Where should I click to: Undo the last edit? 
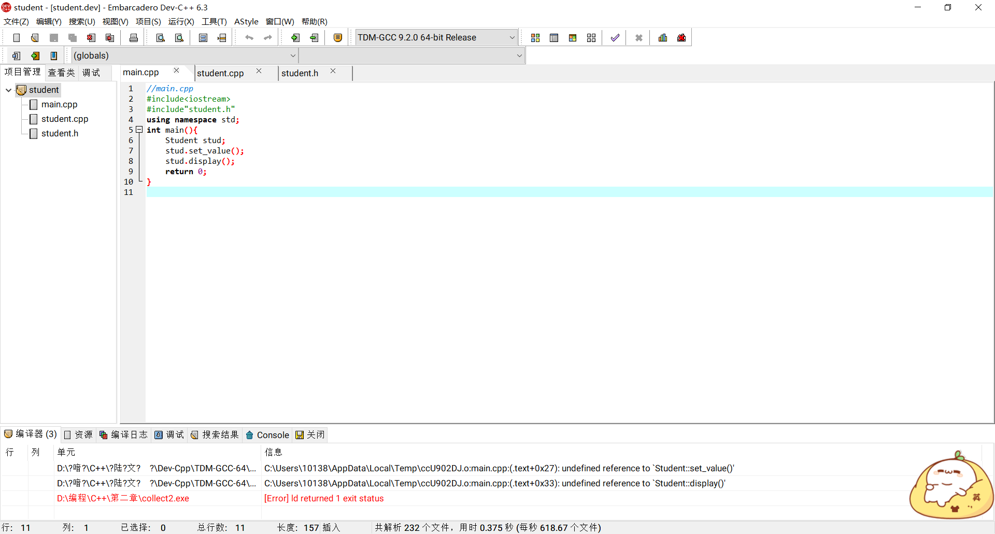[x=249, y=37]
